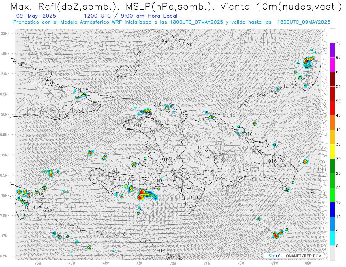Click the '74W' longitude axis label
346x267 pixels.
(106, 263)
